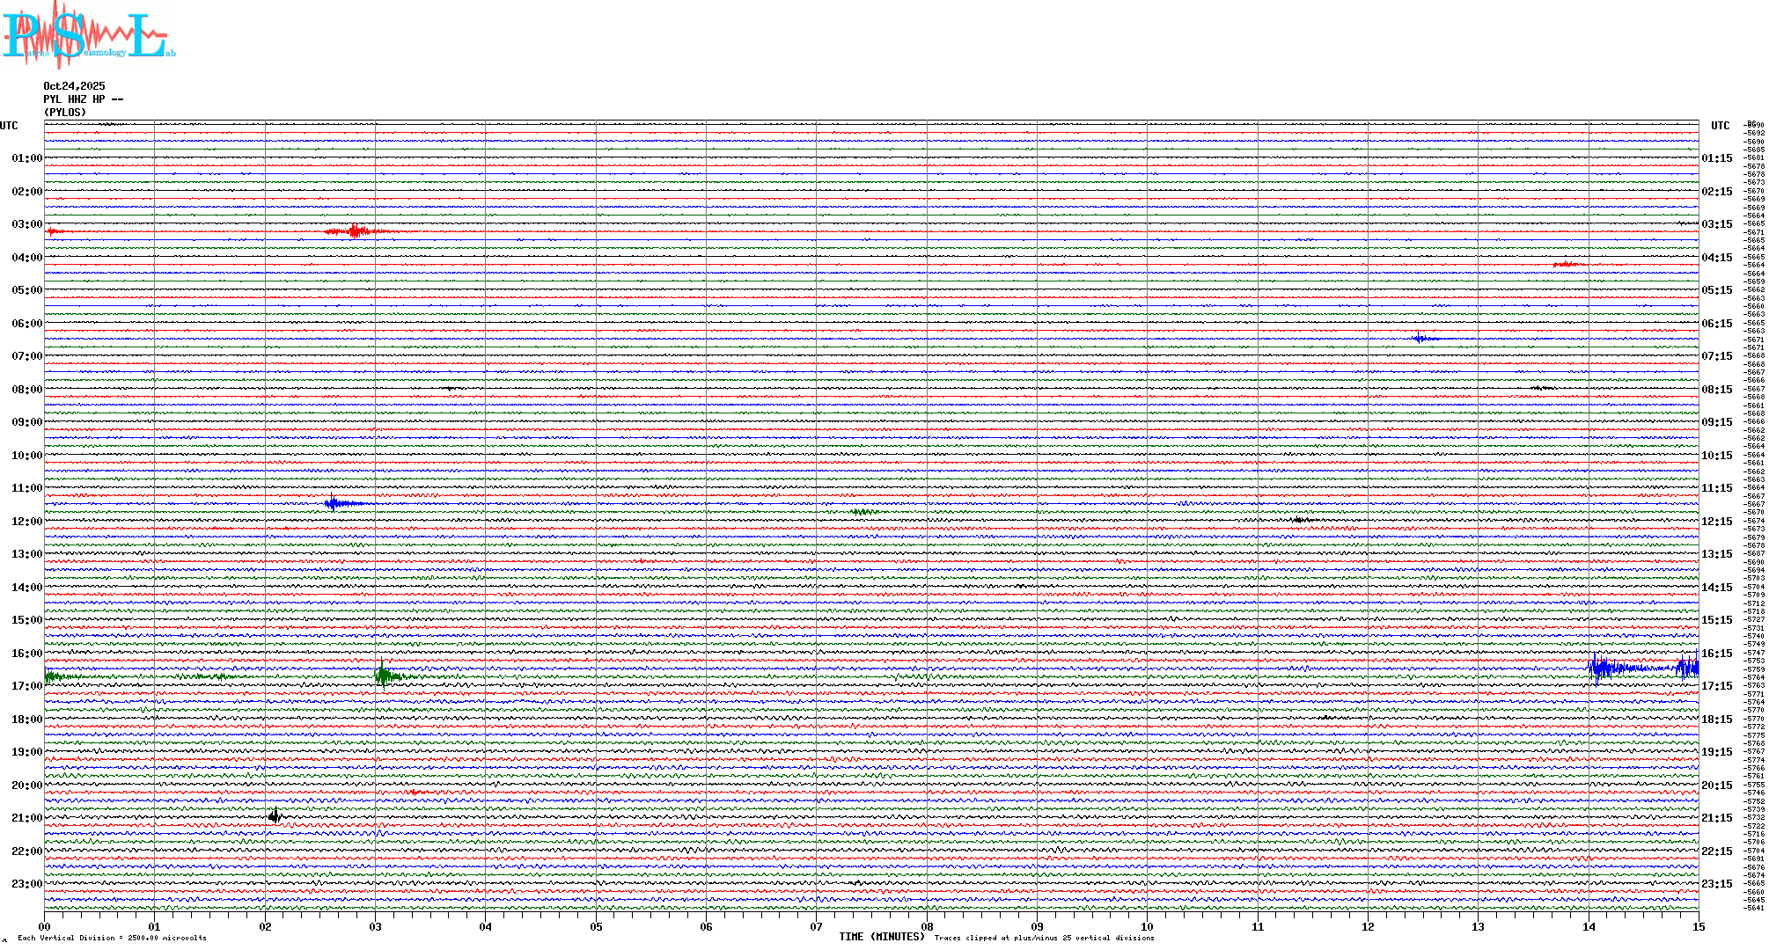The width and height of the screenshot is (1769, 950).
Task: Click the UTC label at top right
Action: pos(1720,126)
